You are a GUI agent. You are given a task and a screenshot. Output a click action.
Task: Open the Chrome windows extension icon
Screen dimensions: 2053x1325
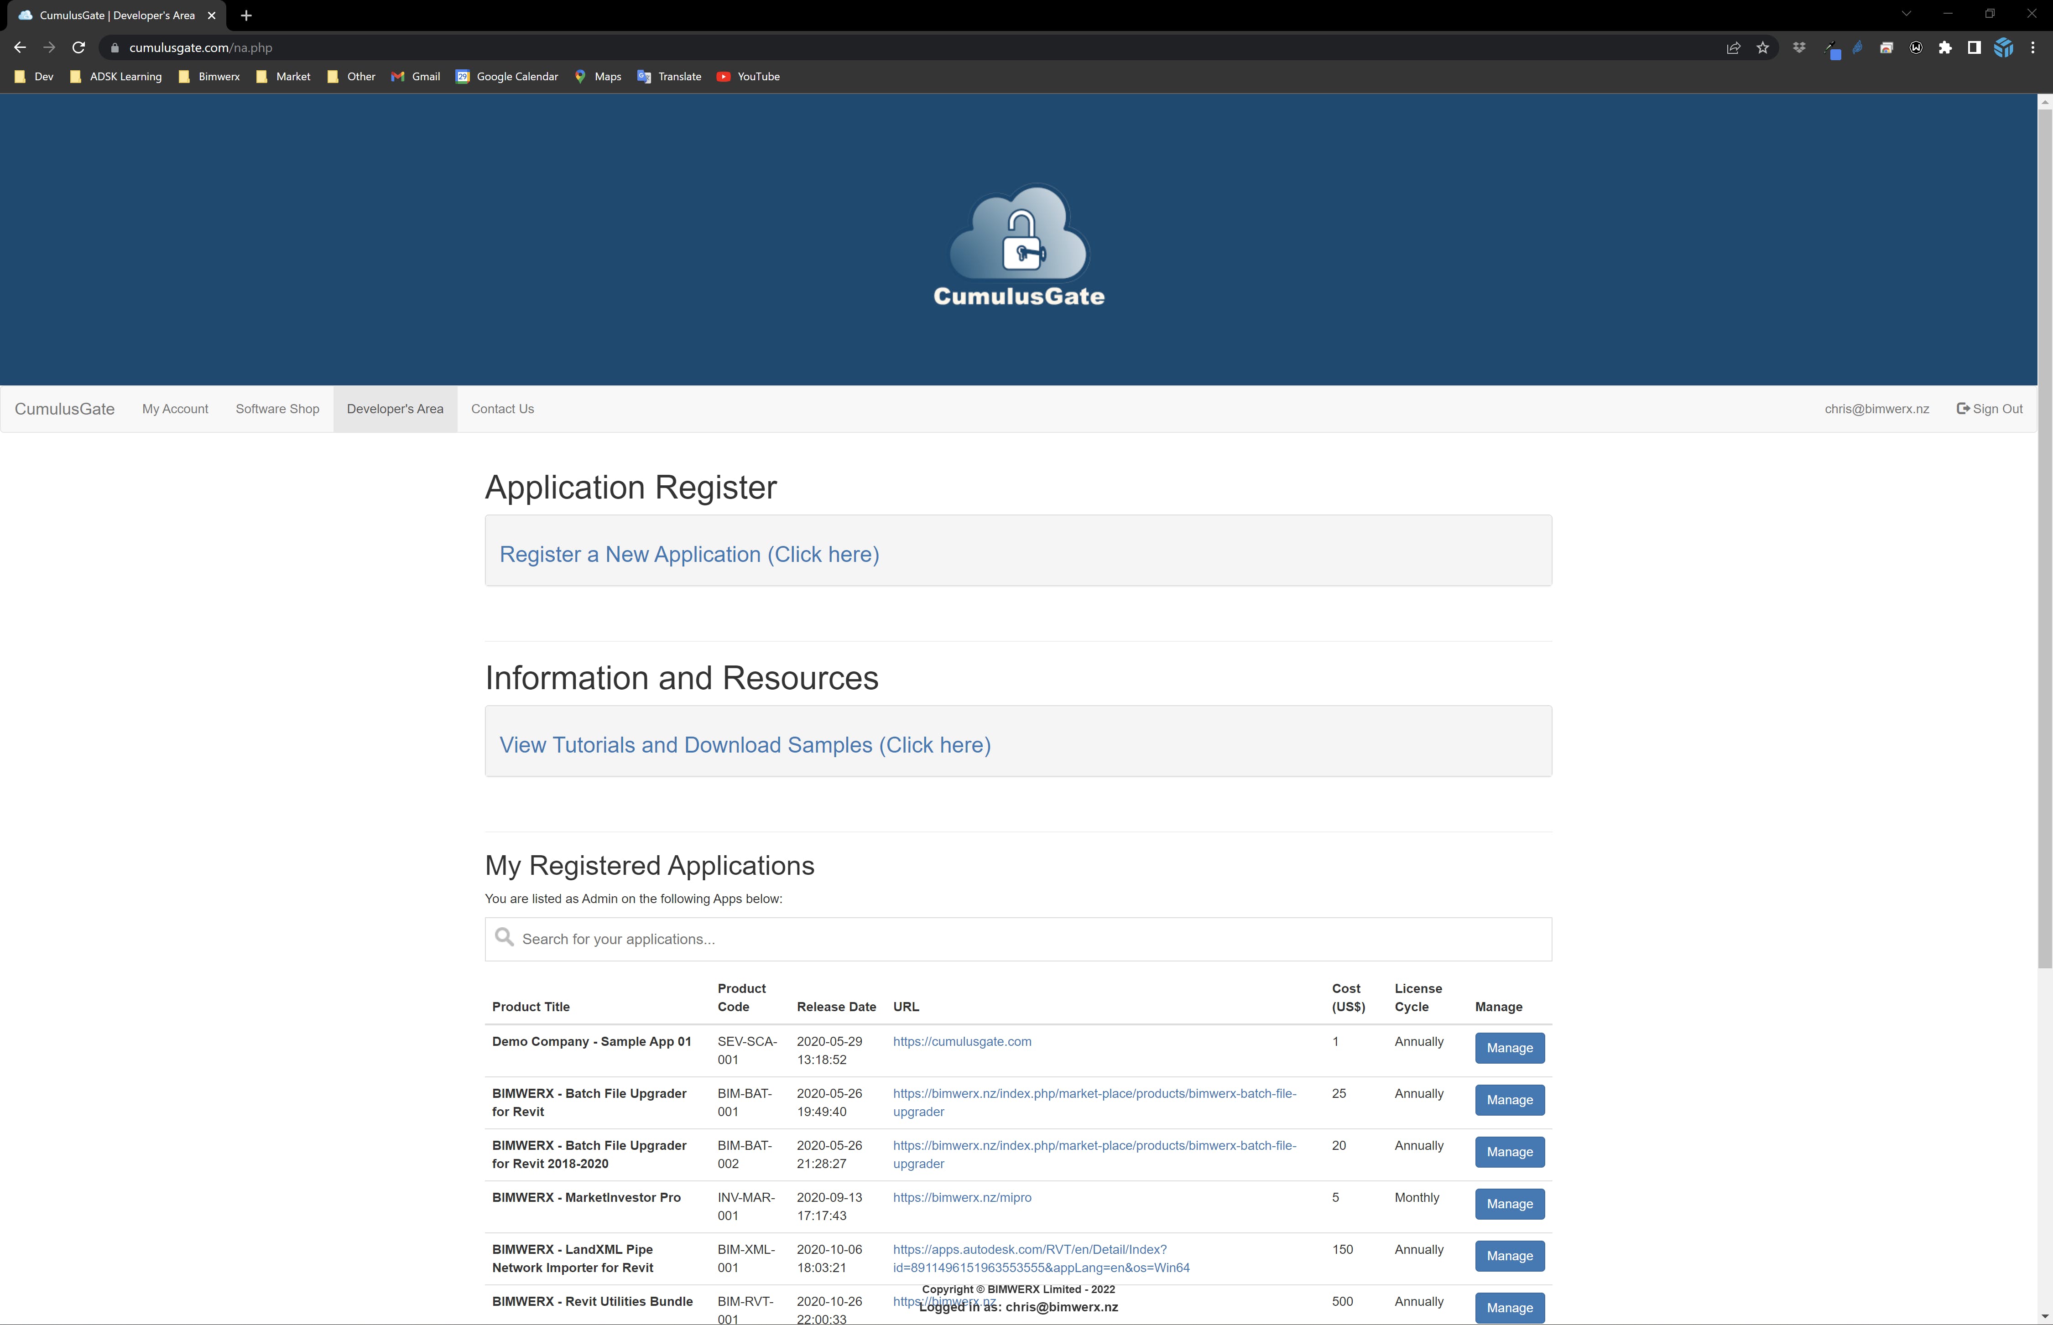pyautogui.click(x=1886, y=48)
